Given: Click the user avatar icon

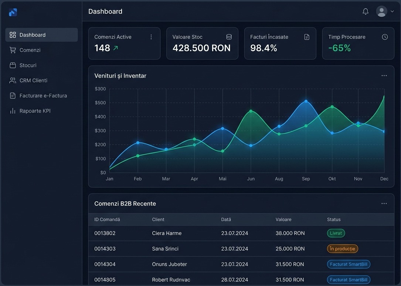Looking at the screenshot, I should pyautogui.click(x=381, y=11).
